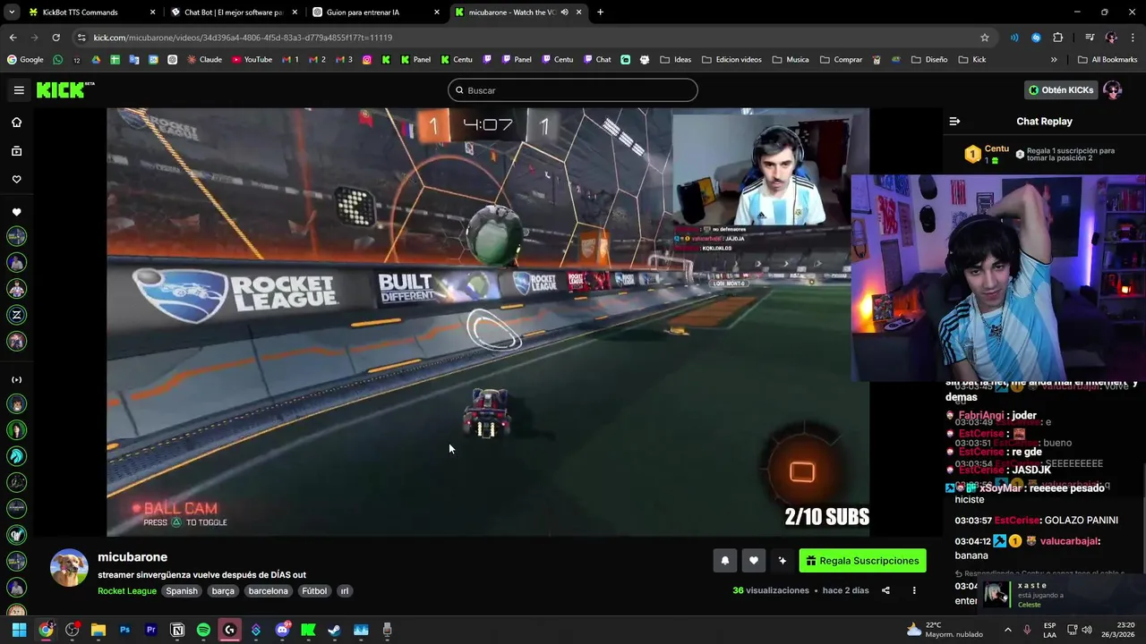Click the kick.com address bar
This screenshot has width=1146, height=644.
tap(528, 38)
